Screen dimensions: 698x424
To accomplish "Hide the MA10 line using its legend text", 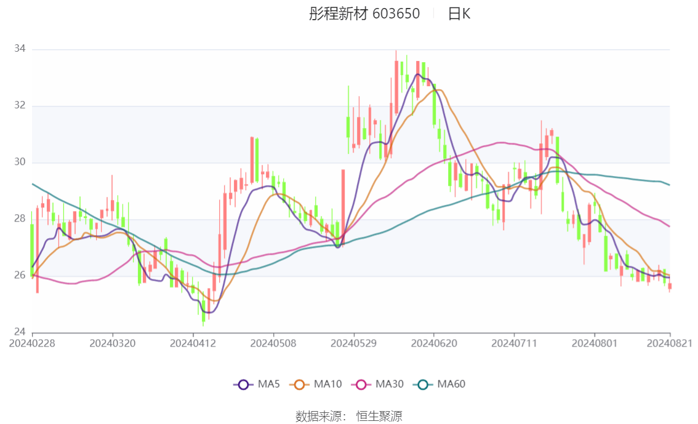I will 328,385.
